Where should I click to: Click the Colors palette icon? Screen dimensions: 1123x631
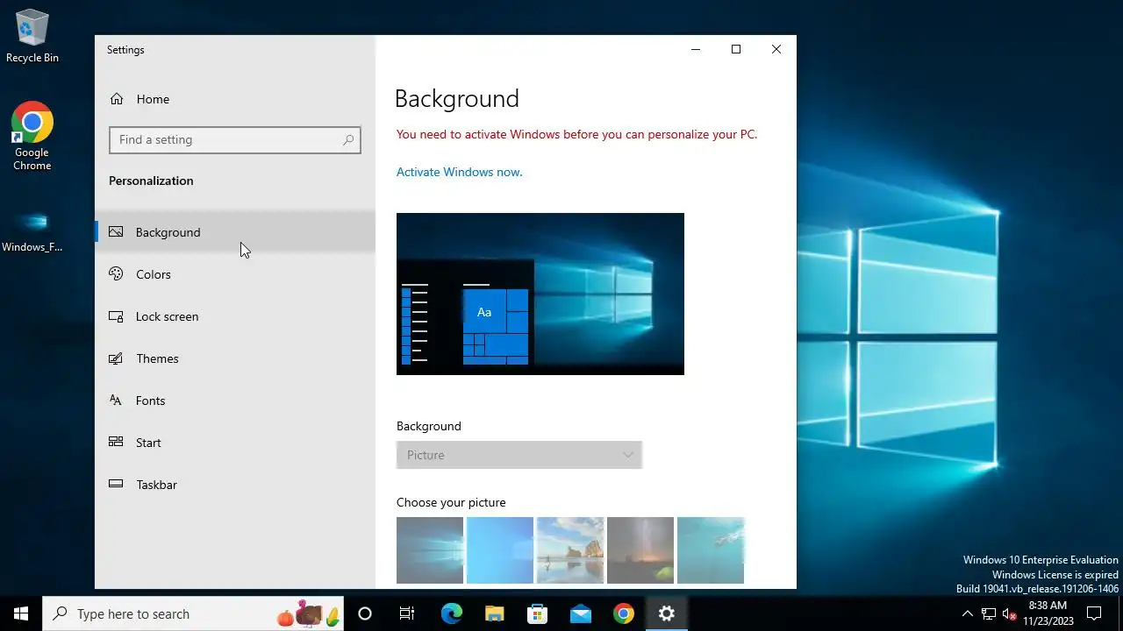point(116,274)
